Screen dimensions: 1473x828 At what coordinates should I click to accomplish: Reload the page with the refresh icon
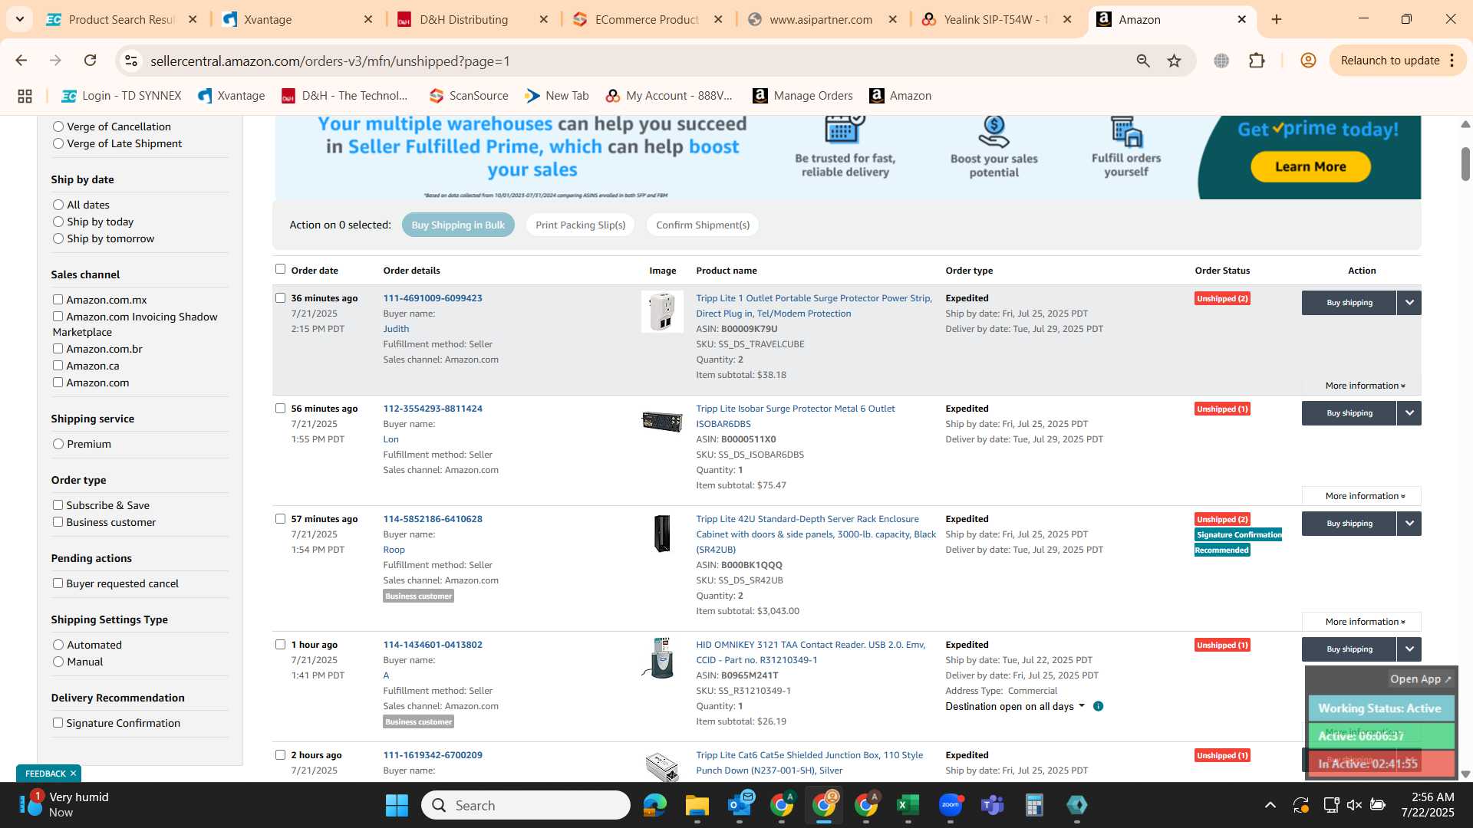pyautogui.click(x=91, y=61)
